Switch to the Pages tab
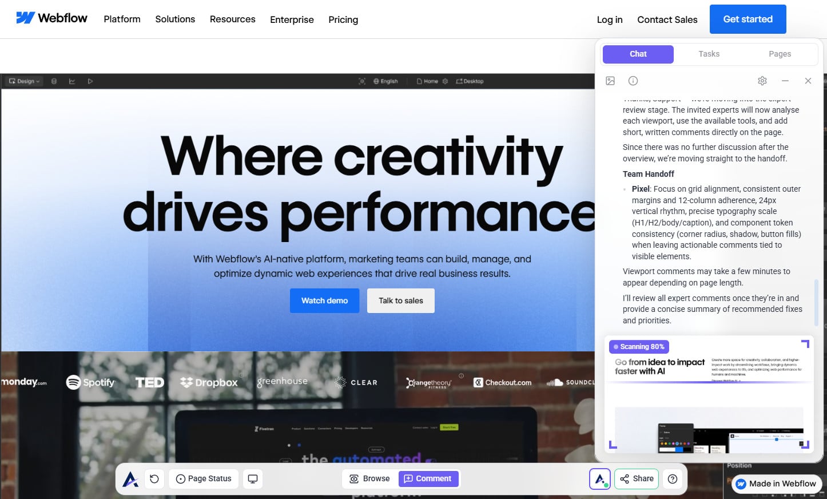Image resolution: width=827 pixels, height=499 pixels. click(x=780, y=54)
